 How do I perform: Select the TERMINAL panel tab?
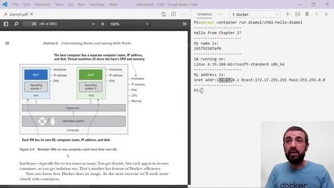point(205,14)
